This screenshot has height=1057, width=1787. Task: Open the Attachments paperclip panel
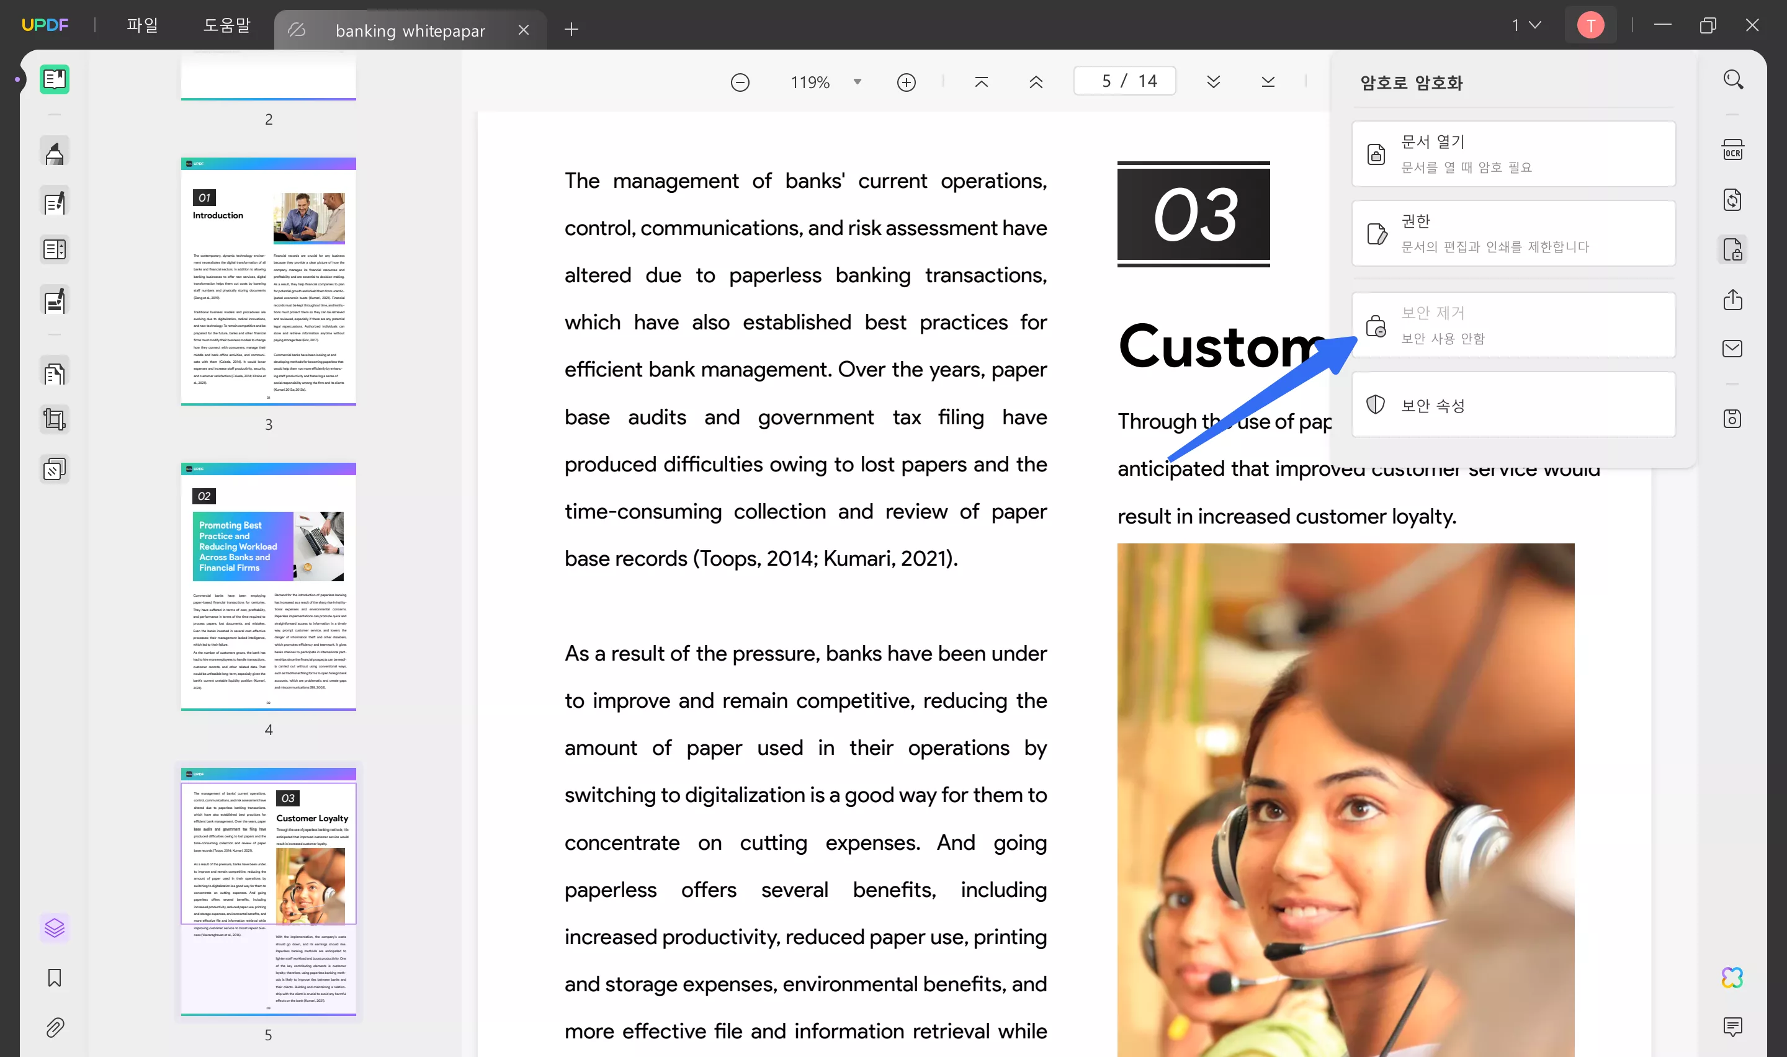(x=55, y=1027)
